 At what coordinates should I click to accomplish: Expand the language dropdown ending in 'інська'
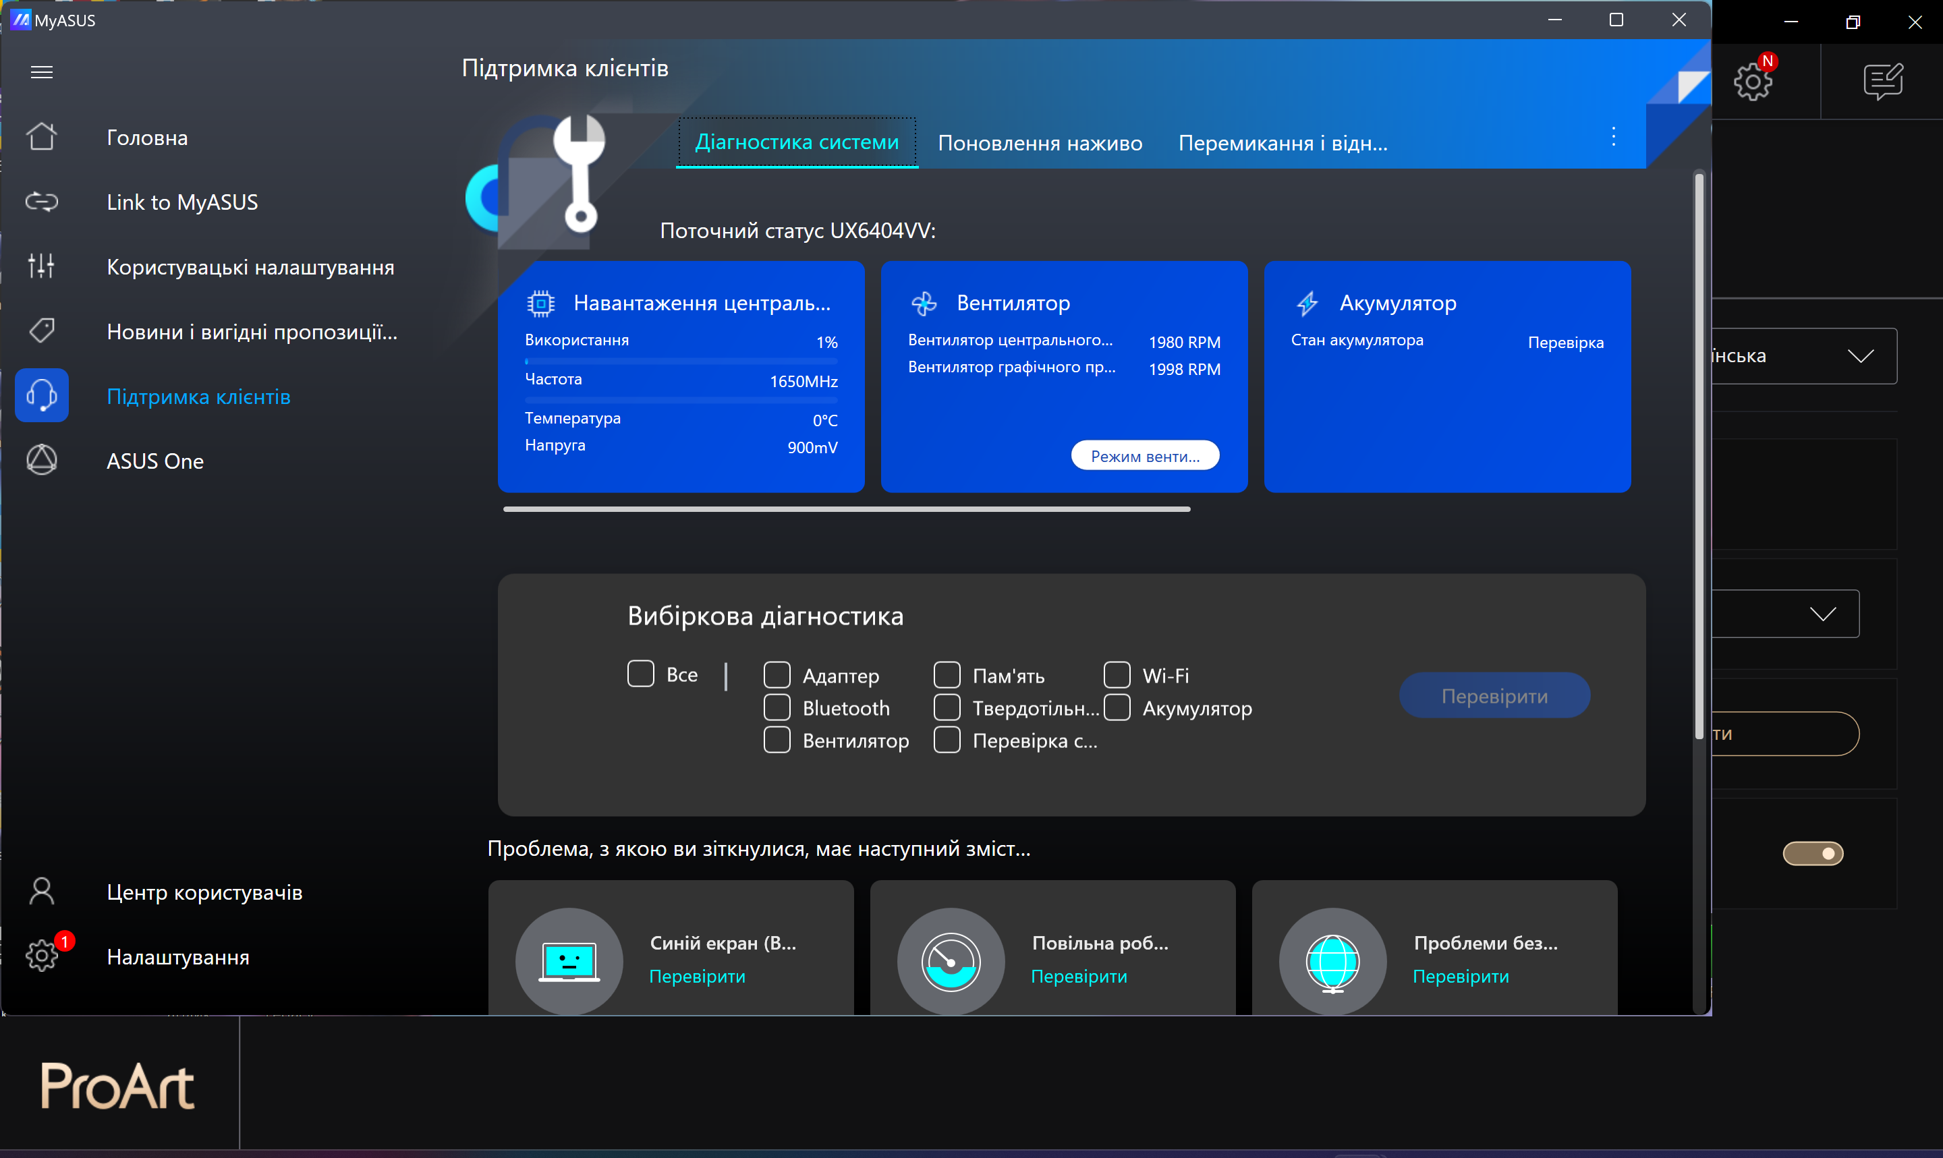pyautogui.click(x=1860, y=356)
